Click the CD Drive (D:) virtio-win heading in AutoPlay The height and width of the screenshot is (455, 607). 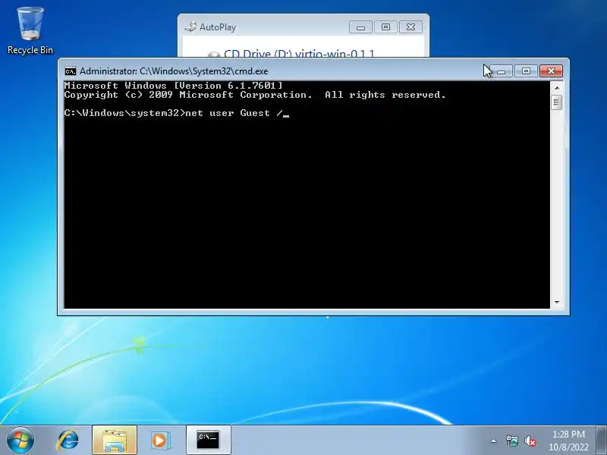click(299, 53)
